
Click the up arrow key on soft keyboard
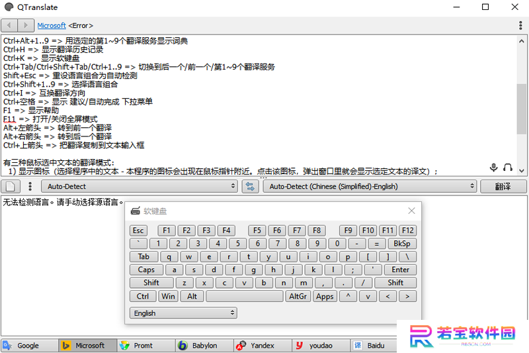[348, 296]
